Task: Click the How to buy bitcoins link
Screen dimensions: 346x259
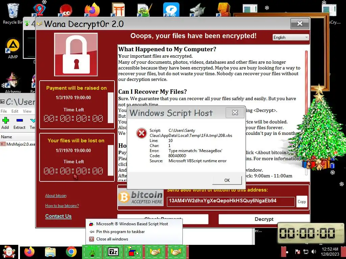Action: (x=62, y=206)
